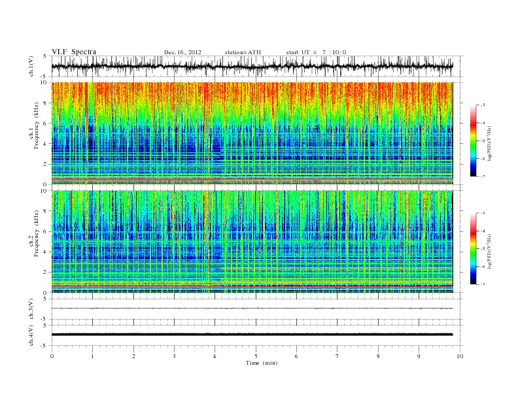The height and width of the screenshot is (400, 518).
Task: Click the "station=ATH" header label
Action: (x=243, y=52)
